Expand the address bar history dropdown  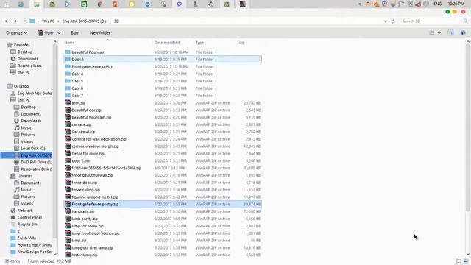pos(386,21)
